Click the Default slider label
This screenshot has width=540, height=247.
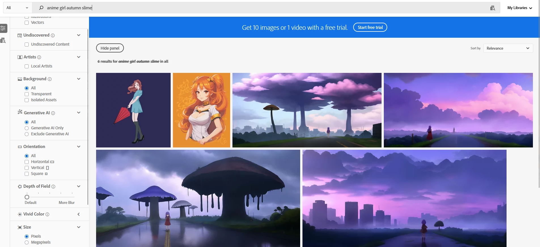pos(31,202)
